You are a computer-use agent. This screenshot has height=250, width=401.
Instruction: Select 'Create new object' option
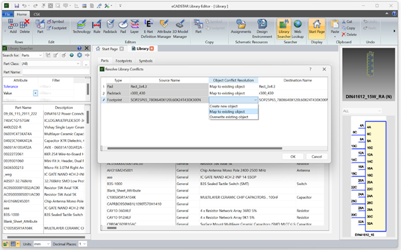[233, 106]
